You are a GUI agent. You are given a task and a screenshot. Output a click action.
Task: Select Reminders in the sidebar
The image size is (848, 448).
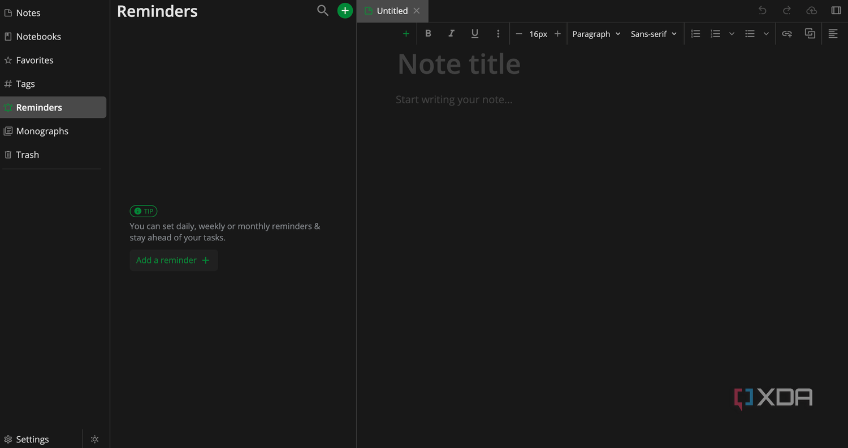click(53, 107)
